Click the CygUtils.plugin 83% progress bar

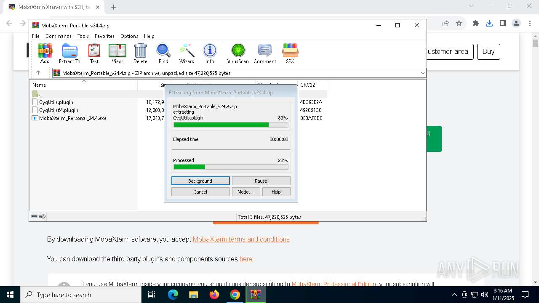click(x=231, y=125)
